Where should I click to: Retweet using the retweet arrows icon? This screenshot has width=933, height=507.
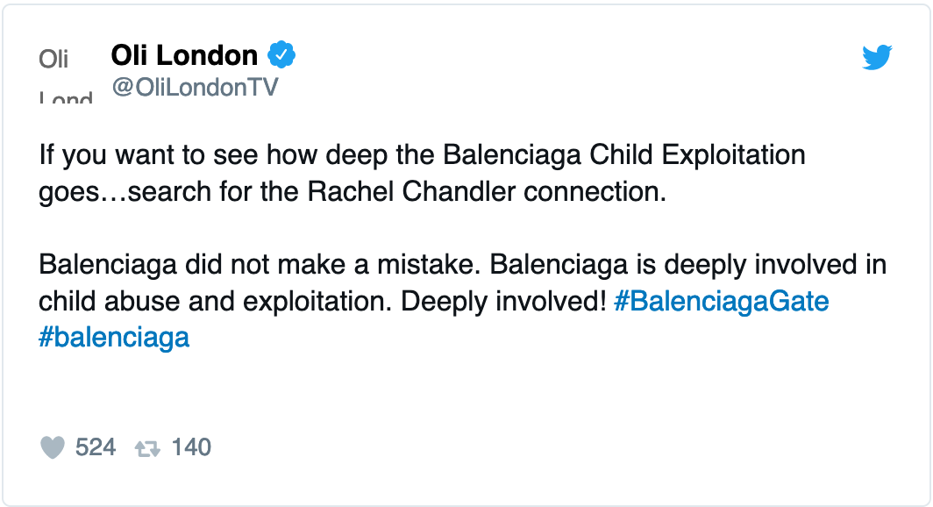tap(146, 448)
